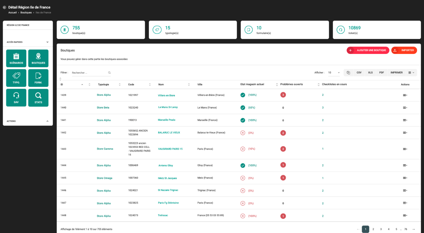This screenshot has width=424, height=233.
Task: Collapse the Actions sidebar section
Action: (47, 121)
